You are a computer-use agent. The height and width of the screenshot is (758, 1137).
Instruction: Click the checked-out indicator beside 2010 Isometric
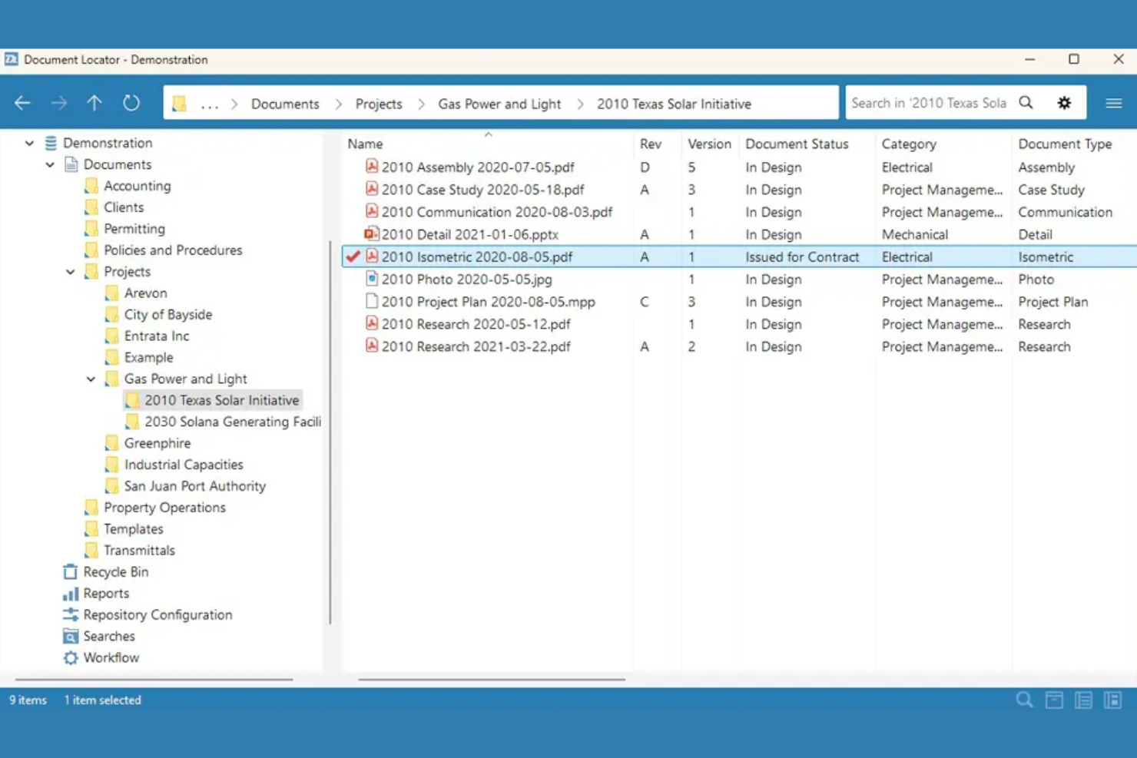click(353, 257)
